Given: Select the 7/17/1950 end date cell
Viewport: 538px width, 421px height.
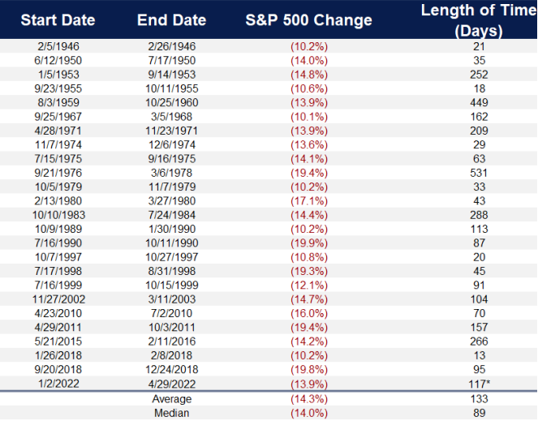Looking at the screenshot, I should 171,60.
